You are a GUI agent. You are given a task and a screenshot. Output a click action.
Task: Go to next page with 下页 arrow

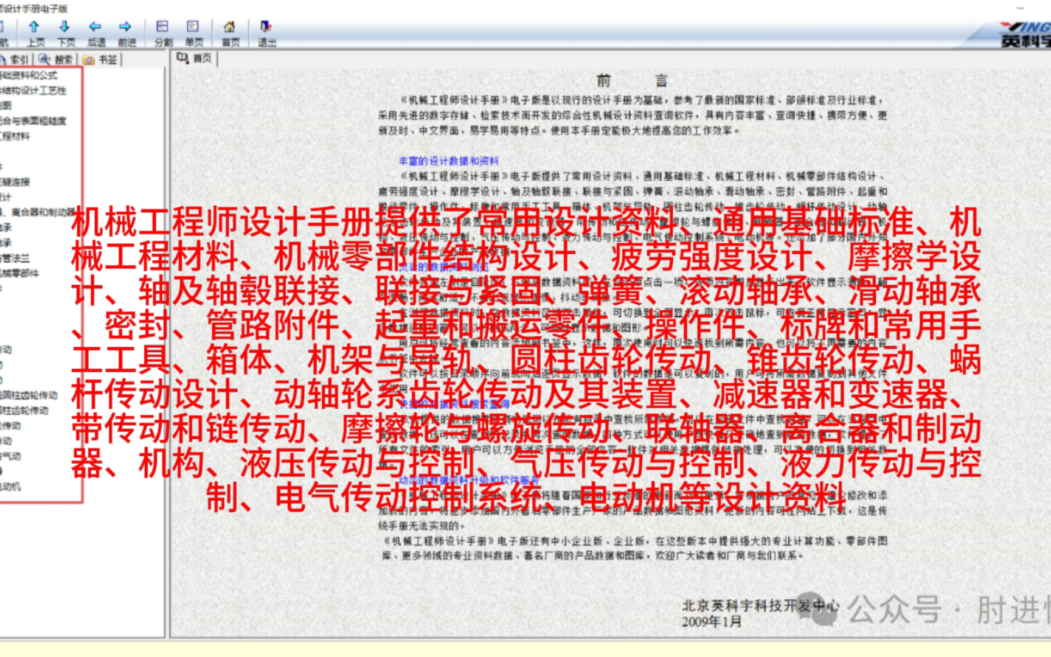[x=65, y=33]
